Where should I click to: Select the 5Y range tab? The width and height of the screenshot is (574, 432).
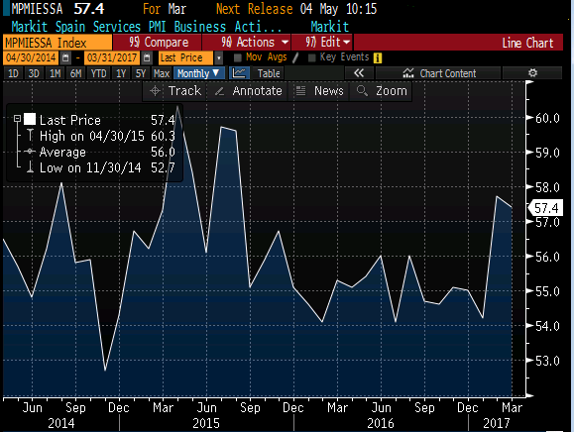click(x=141, y=73)
